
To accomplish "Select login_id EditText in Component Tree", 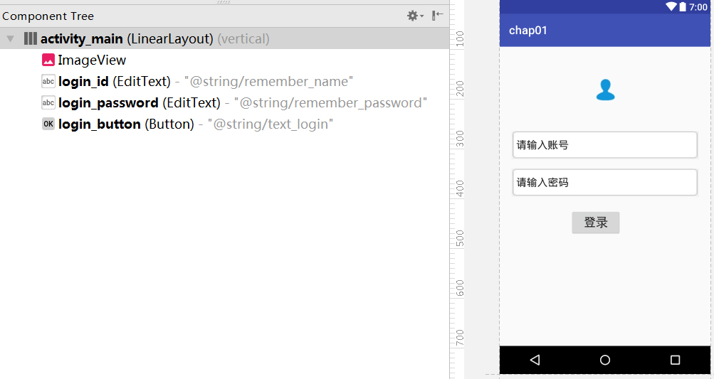I will point(114,82).
